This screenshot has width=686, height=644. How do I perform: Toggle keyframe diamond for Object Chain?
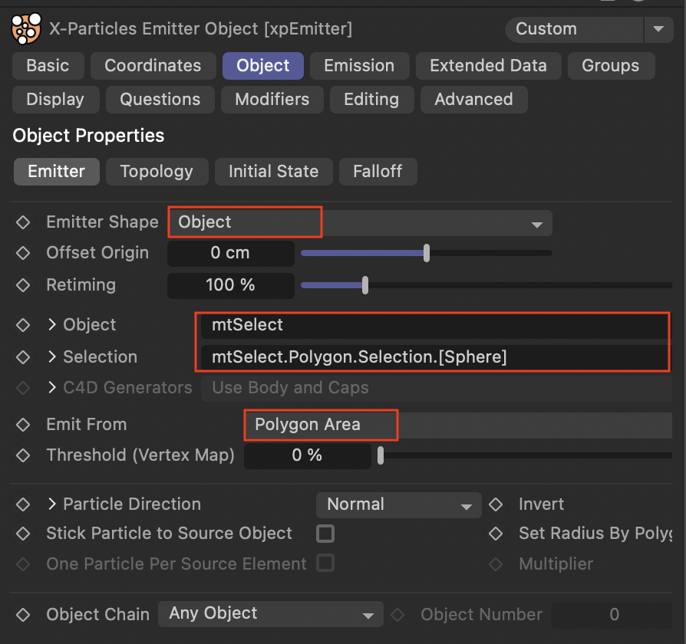(23, 614)
